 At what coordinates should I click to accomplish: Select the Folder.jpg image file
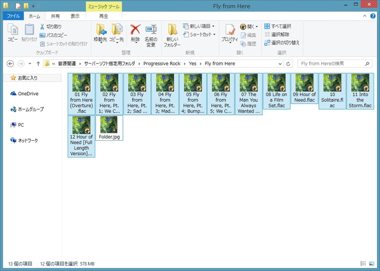coord(109,128)
